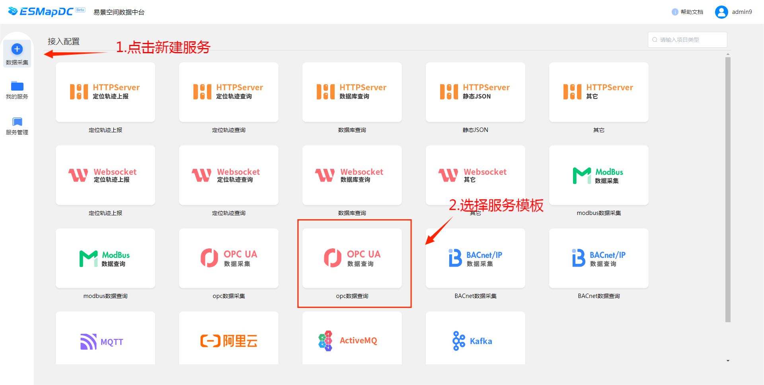Click the HTTPServer 静态JSON orange icon
764x385 pixels.
tap(449, 92)
